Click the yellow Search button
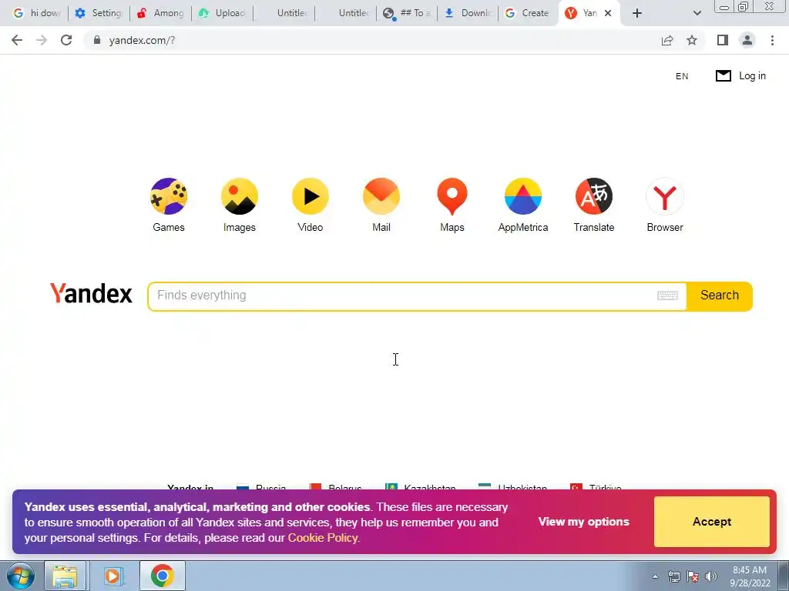Viewport: 789px width, 591px height. [x=720, y=296]
